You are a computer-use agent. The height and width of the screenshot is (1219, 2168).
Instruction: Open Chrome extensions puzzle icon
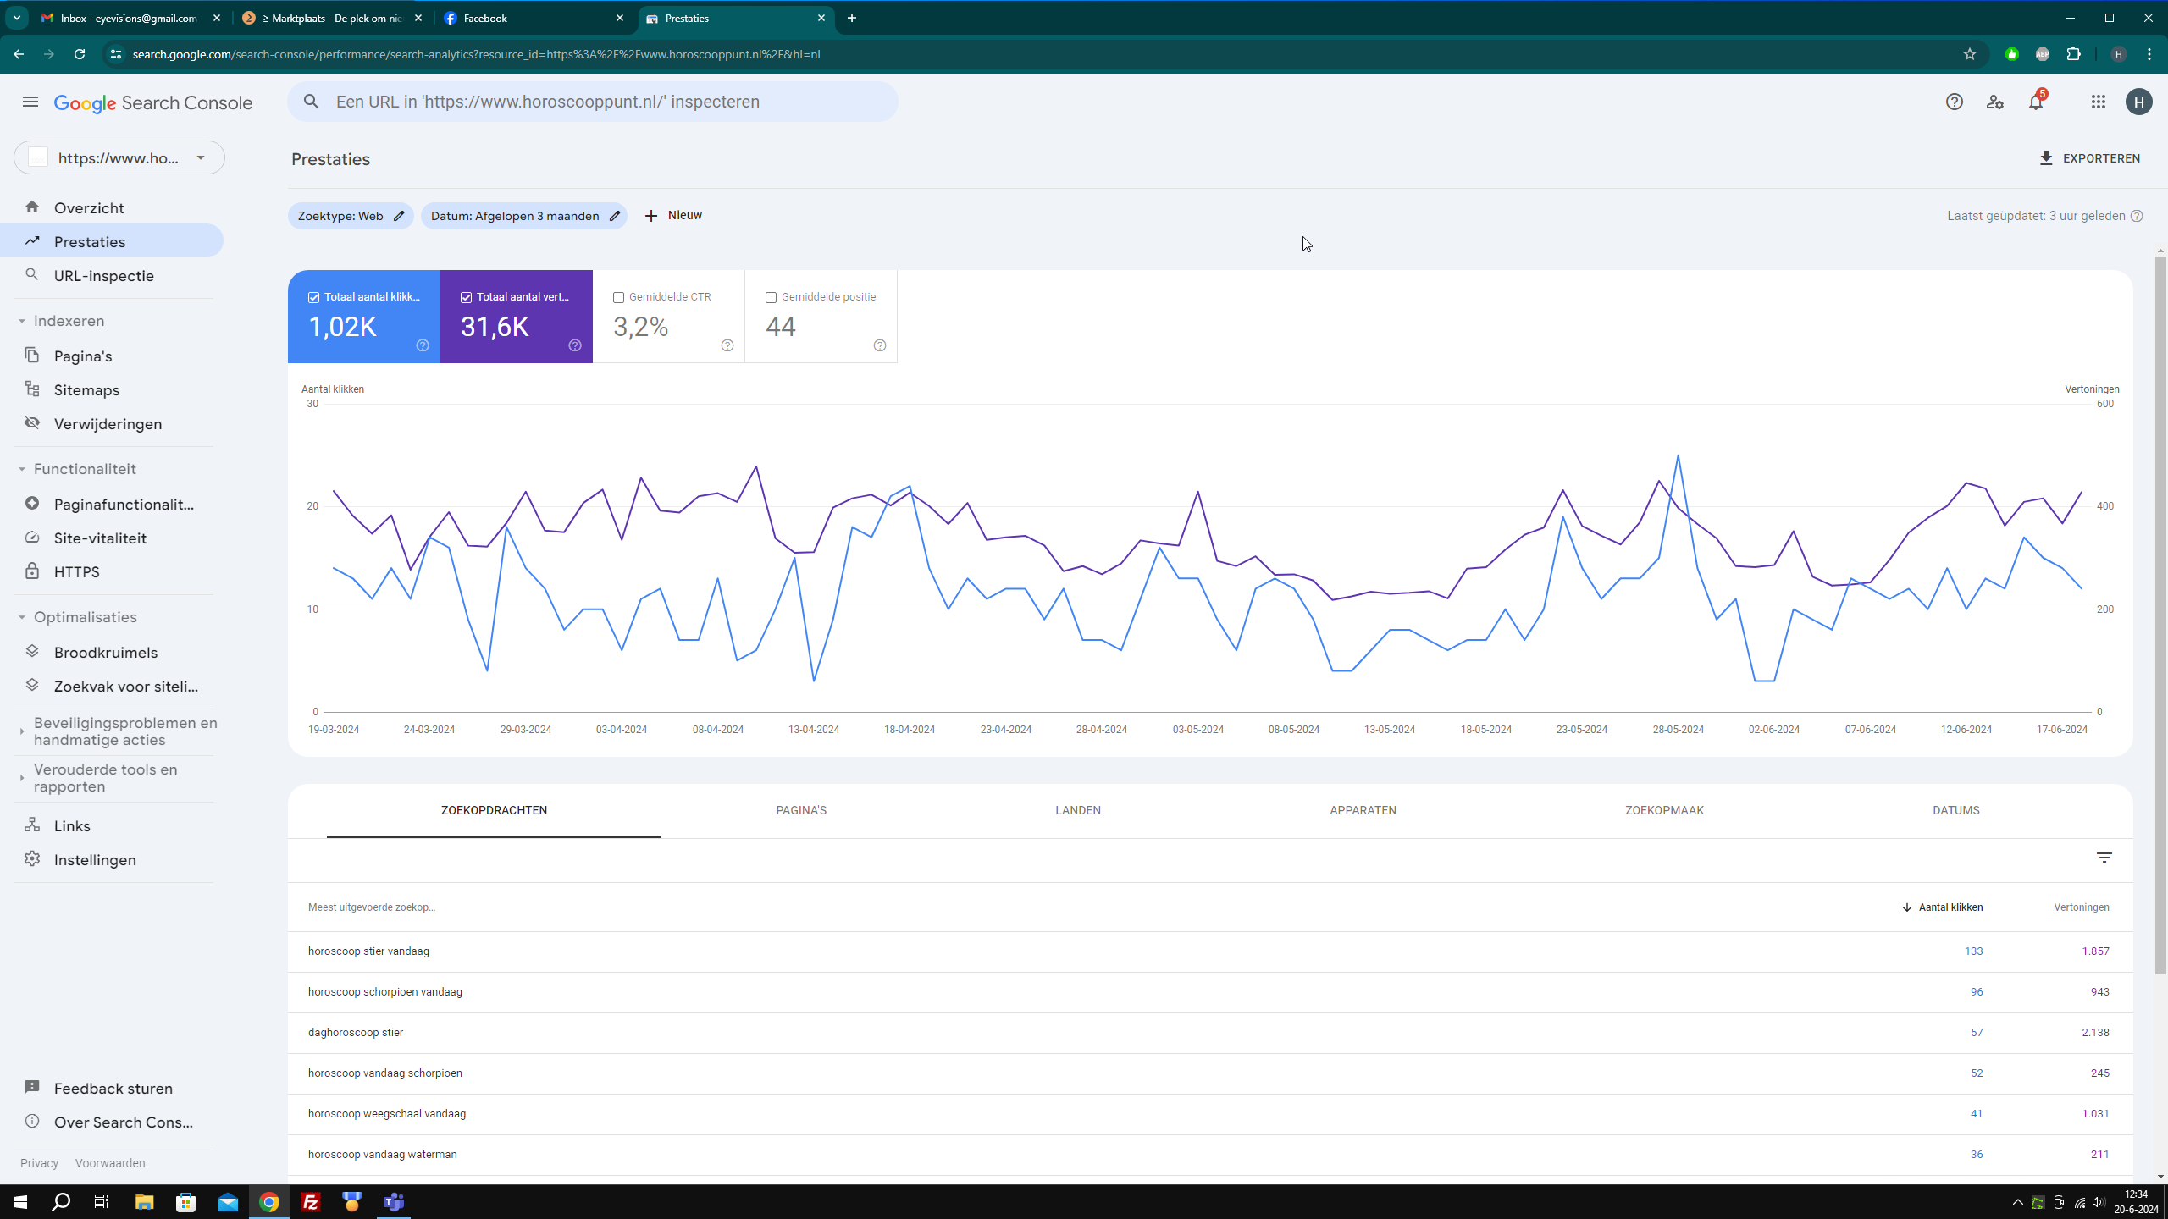2073,54
